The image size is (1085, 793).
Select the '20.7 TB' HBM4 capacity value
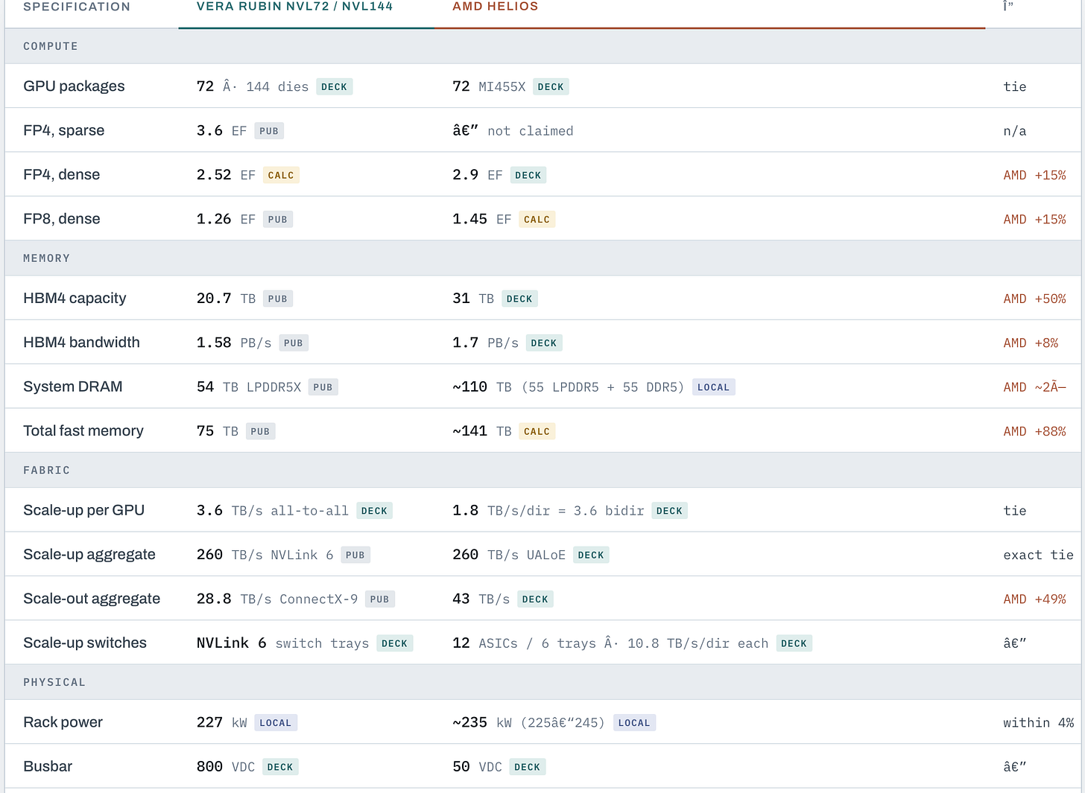point(226,299)
